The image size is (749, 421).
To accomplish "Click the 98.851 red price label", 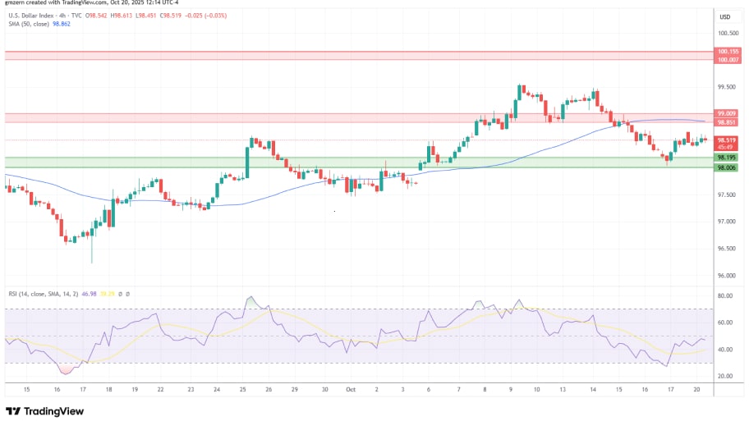I will click(x=727, y=122).
